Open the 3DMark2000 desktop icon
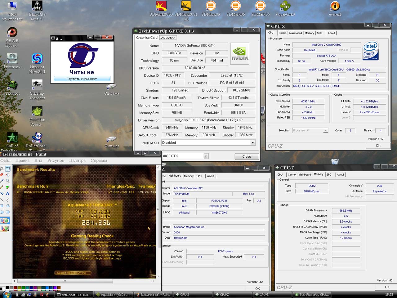The image size is (397, 298). click(x=161, y=9)
